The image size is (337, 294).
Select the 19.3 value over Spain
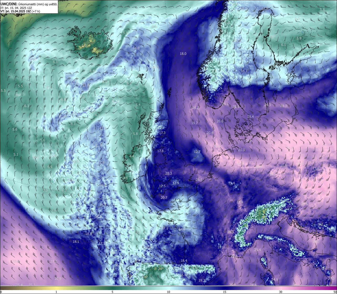202,281
